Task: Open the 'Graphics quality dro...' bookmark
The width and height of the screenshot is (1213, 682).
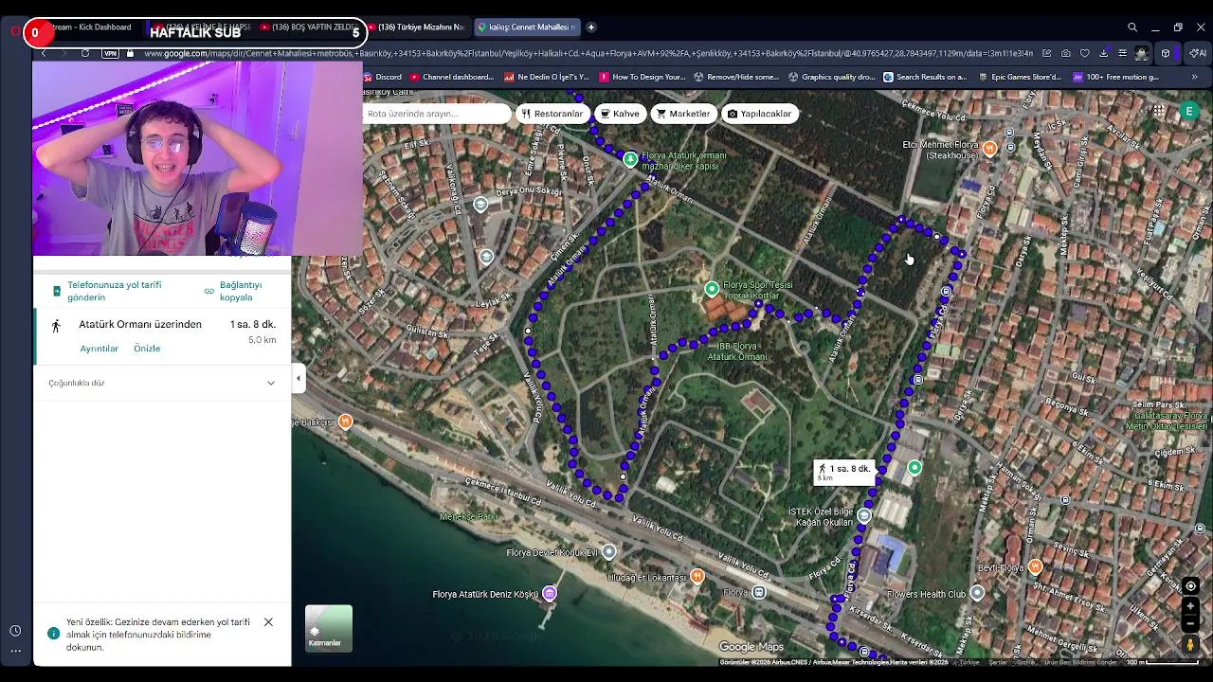Action: (x=831, y=77)
